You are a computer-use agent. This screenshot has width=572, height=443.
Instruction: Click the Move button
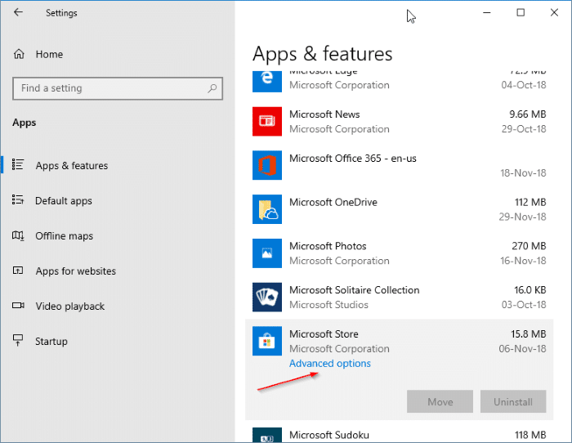coord(440,401)
